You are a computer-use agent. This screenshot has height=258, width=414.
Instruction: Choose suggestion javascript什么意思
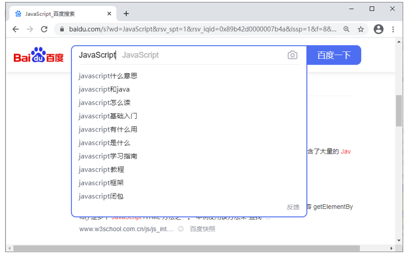point(108,76)
